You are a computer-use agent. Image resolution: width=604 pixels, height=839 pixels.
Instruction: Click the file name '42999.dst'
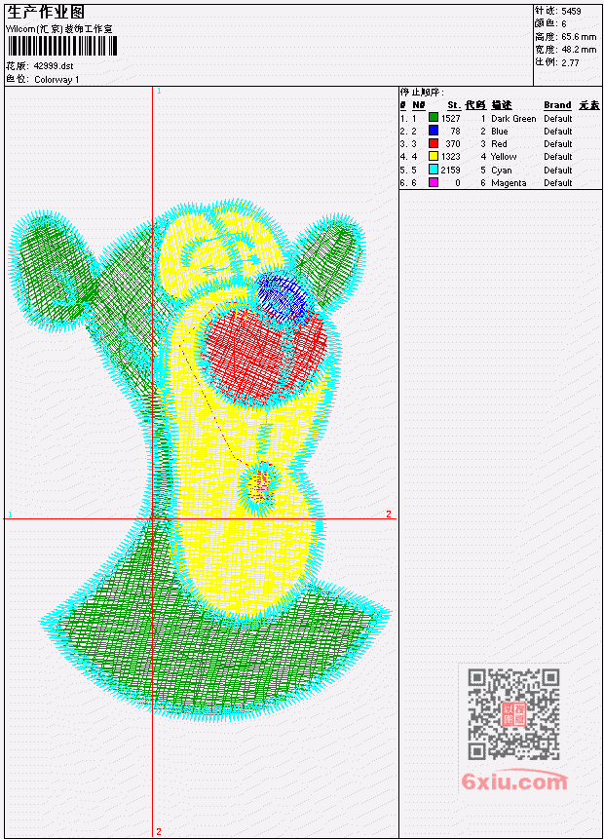point(54,66)
